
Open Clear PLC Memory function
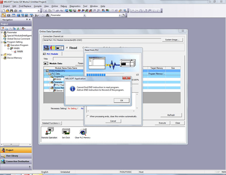83,133
